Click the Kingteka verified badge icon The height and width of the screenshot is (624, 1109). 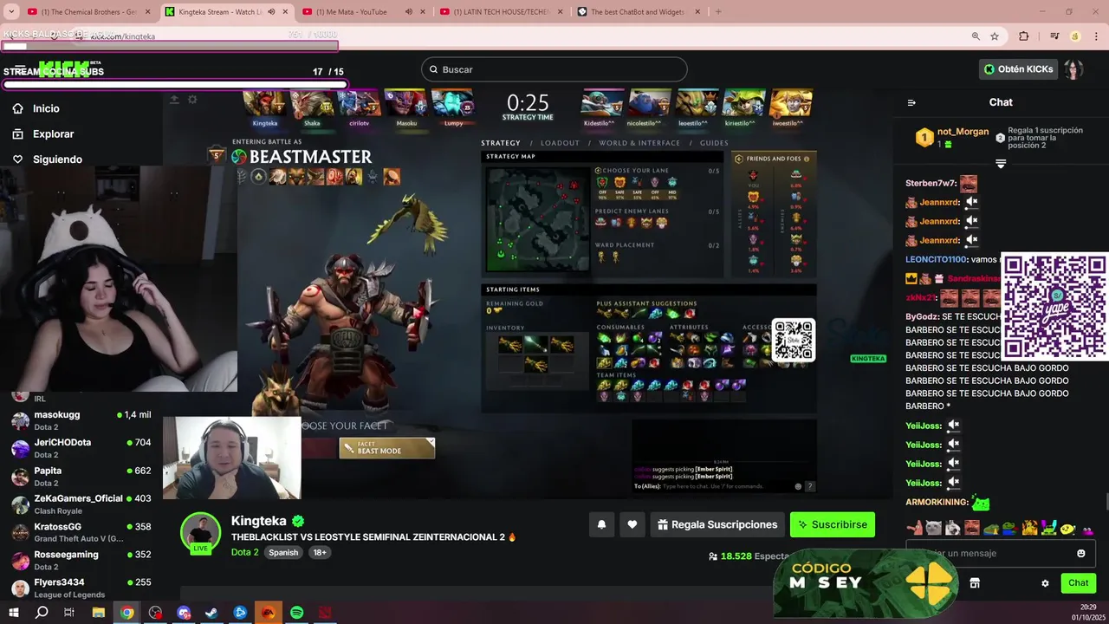tap(298, 521)
